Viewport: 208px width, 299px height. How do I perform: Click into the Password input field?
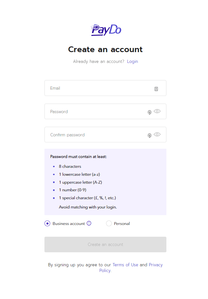click(95, 112)
